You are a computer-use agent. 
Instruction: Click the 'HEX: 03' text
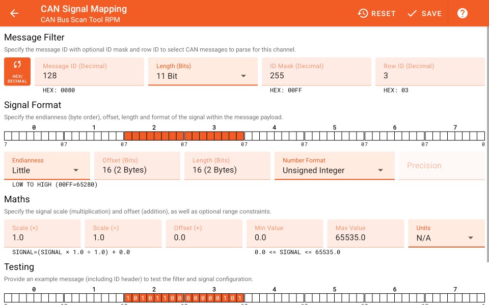tap(396, 90)
